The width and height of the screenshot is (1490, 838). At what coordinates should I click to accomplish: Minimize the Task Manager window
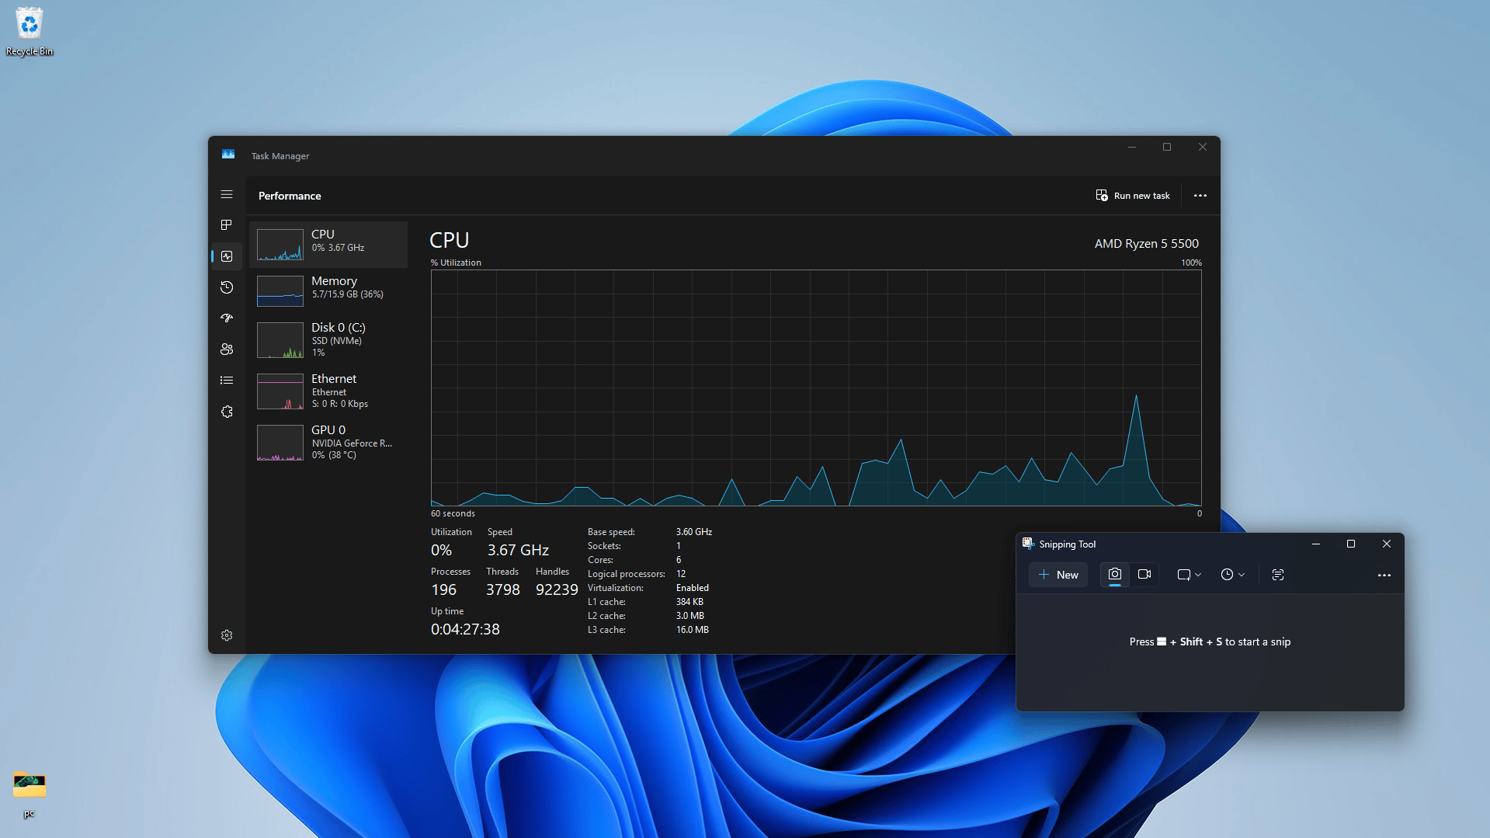(x=1132, y=147)
